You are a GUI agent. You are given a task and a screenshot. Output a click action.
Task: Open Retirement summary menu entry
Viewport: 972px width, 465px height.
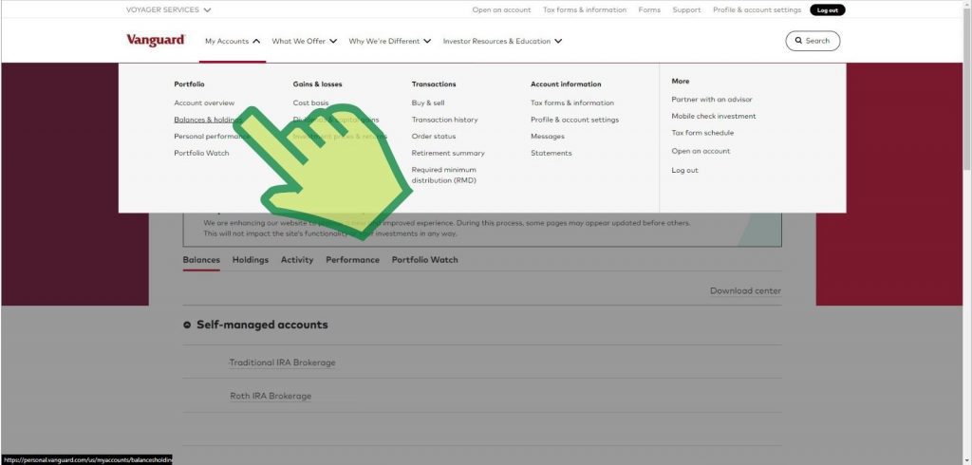click(x=448, y=153)
